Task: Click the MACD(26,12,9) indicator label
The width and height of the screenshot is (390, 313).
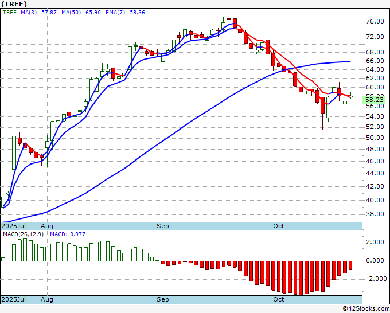Action: tap(23, 234)
